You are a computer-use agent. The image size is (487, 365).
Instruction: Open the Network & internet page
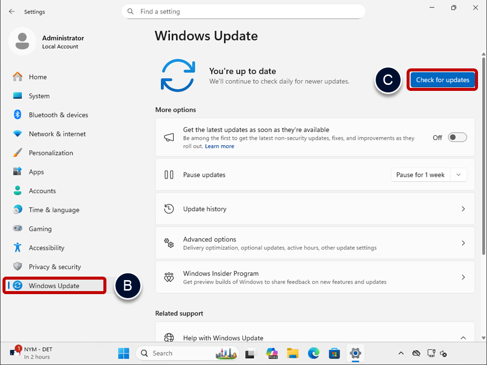[x=57, y=134]
